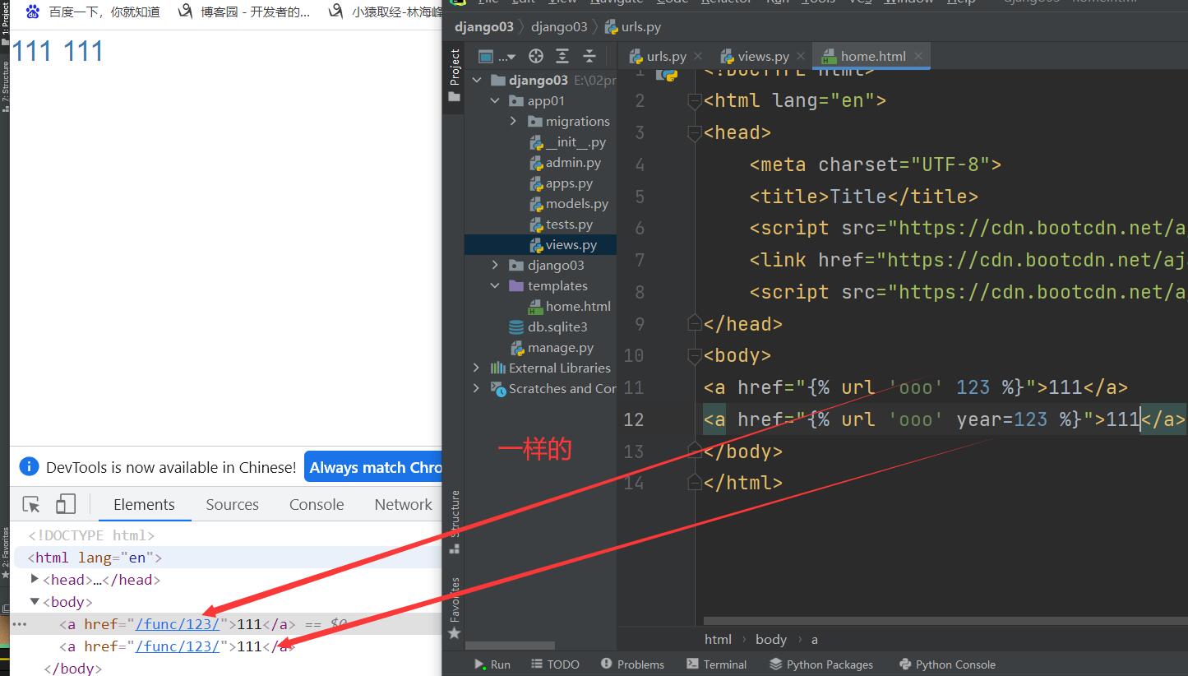Screen dimensions: 1188x676
Task: Select db.sqlite3 database file
Action: tap(548, 326)
